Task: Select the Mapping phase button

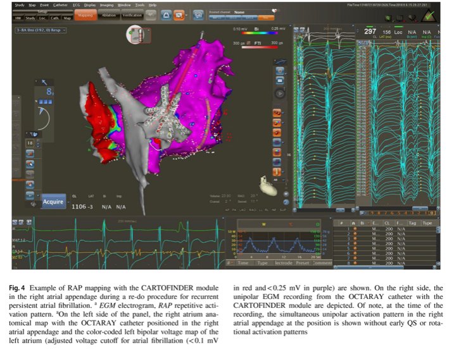Action: (85, 15)
